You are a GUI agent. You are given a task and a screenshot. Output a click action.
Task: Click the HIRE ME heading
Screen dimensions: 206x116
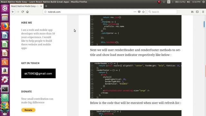click(26, 23)
